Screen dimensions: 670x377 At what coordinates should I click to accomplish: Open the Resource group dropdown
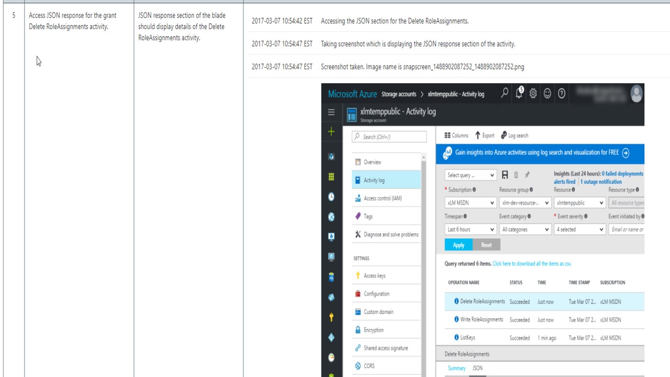tap(525, 203)
